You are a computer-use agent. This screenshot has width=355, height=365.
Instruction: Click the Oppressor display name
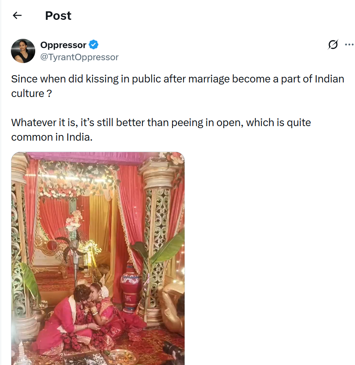pyautogui.click(x=63, y=45)
